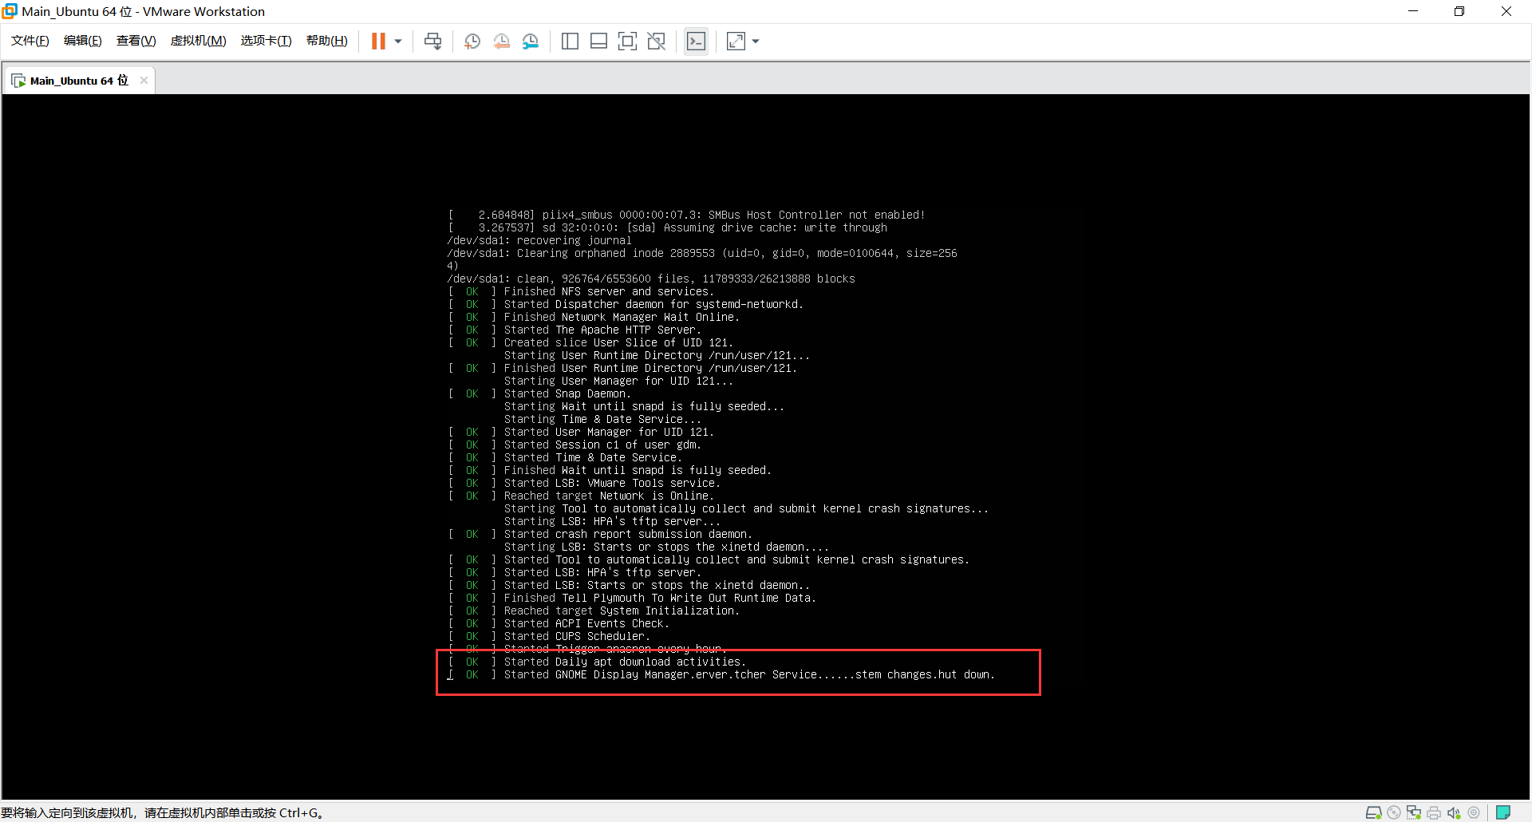Click line 'Finished NFS server and services.'
This screenshot has height=822, width=1532.
[581, 292]
